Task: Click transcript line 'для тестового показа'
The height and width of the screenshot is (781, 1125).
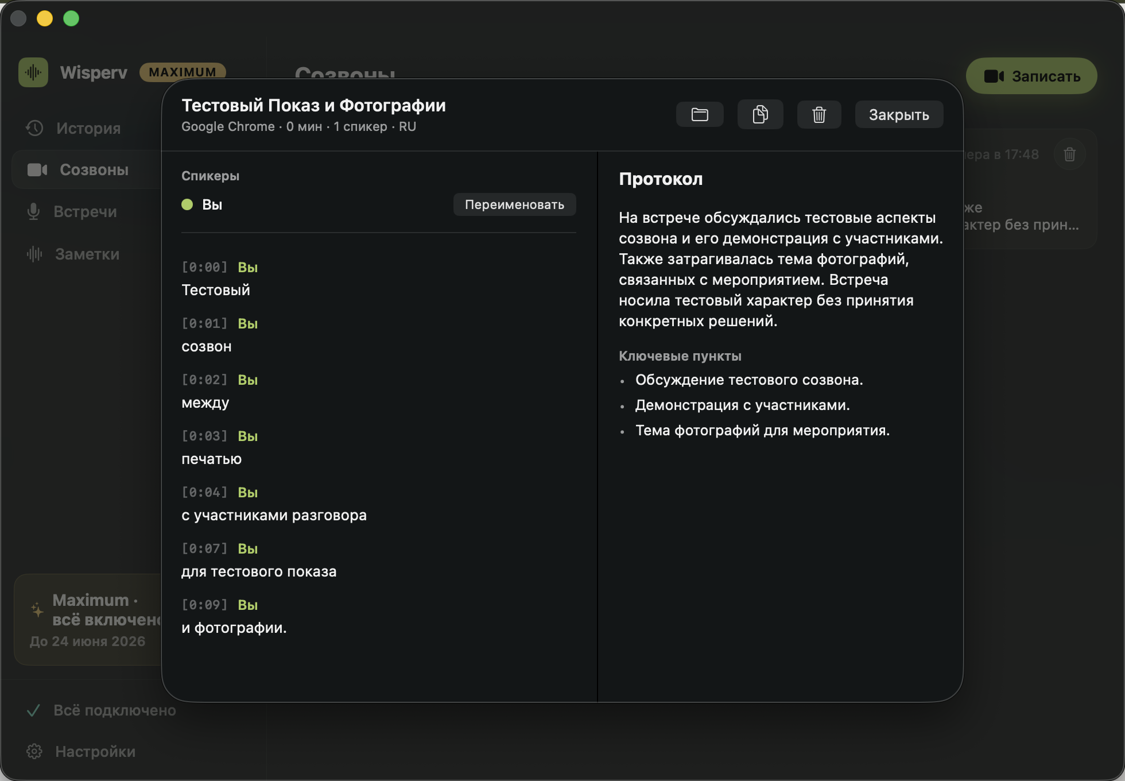Action: tap(259, 571)
